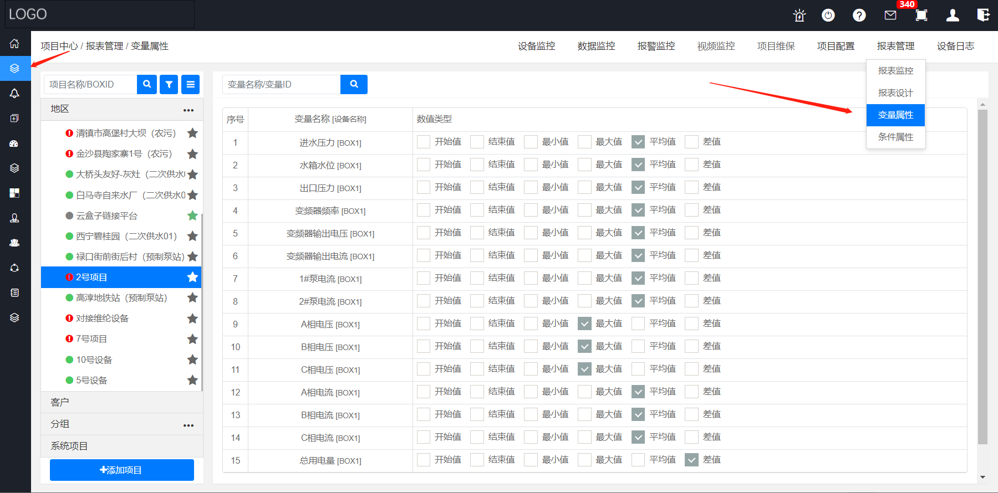Image resolution: width=998 pixels, height=493 pixels.
Task: Toggle fullscreen icon in header
Action: (921, 16)
